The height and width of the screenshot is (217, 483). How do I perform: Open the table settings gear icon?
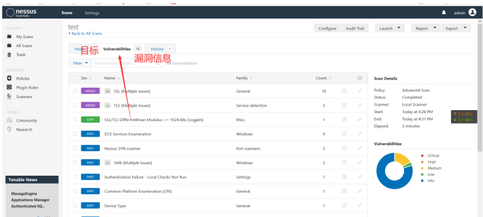[360, 78]
